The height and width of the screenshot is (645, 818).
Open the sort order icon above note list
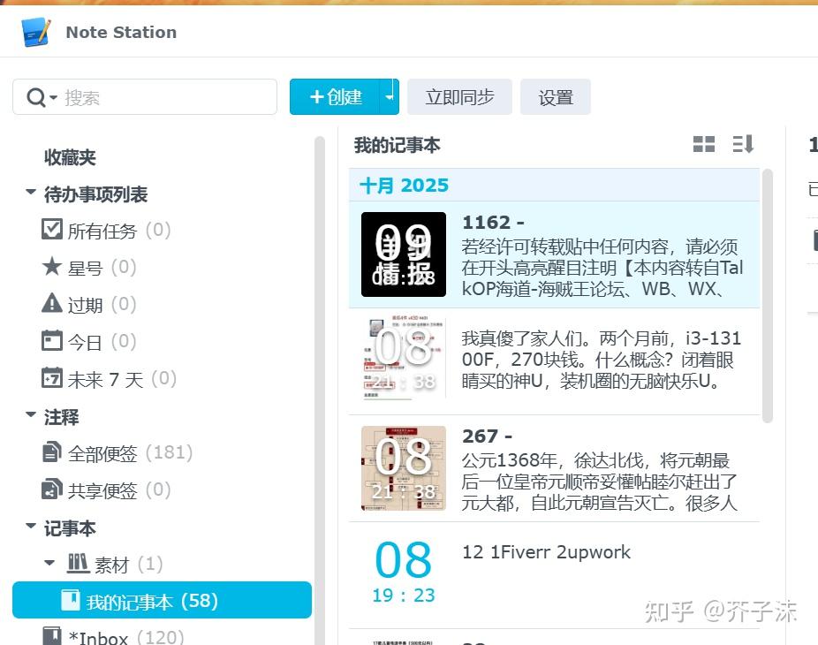pos(742,144)
